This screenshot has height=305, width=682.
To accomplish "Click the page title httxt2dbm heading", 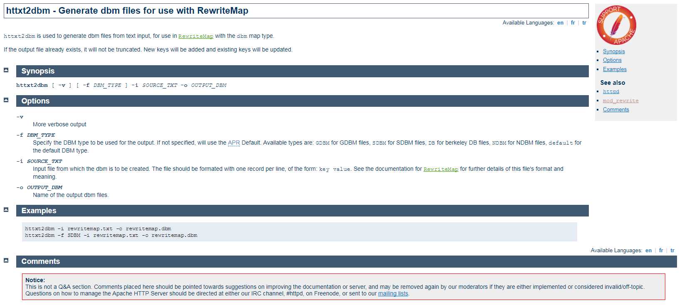I will [296, 11].
